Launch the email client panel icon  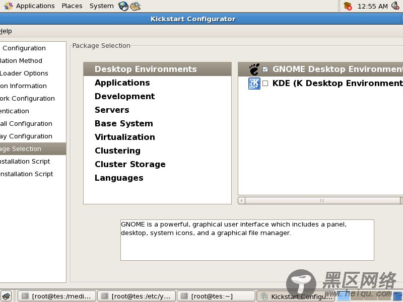tap(135, 6)
